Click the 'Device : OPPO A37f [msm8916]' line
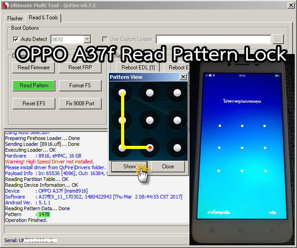 click(46, 191)
